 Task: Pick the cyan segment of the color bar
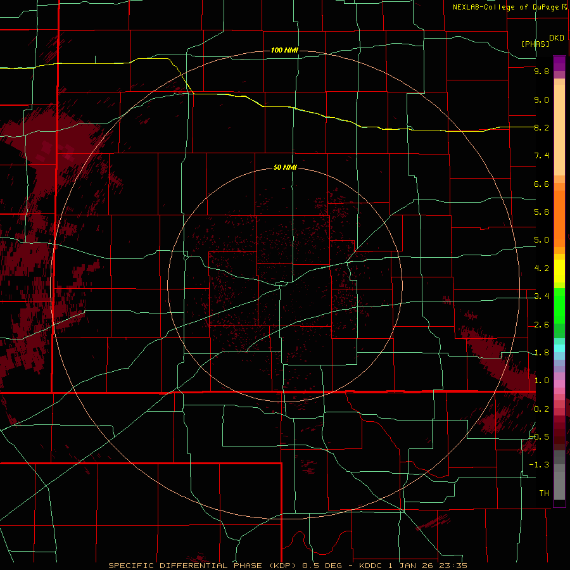[559, 348]
